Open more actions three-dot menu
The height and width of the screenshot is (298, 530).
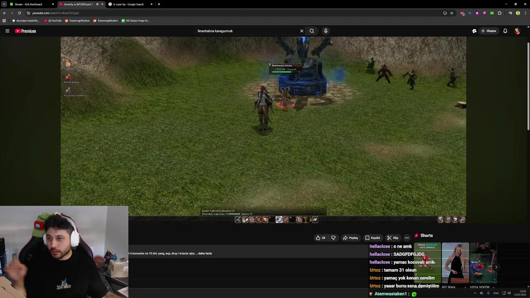click(407, 238)
